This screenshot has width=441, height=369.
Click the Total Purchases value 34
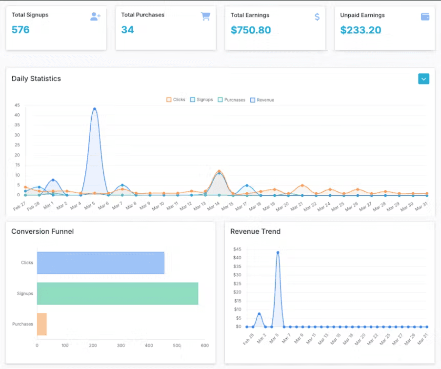click(127, 30)
